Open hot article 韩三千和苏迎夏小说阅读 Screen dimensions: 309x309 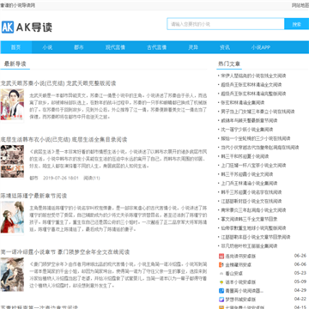click(245, 156)
